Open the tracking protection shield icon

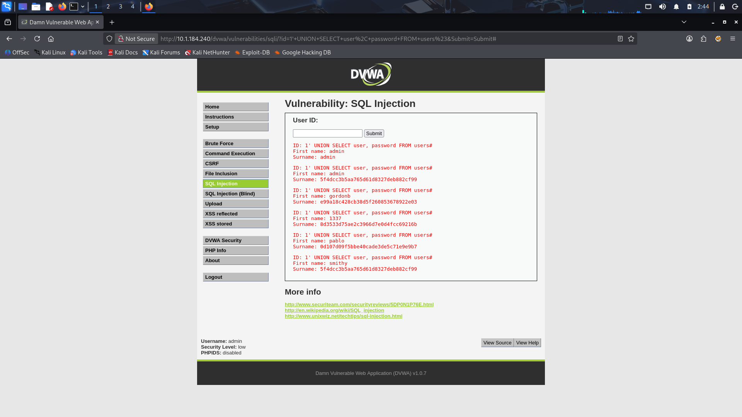(x=109, y=39)
